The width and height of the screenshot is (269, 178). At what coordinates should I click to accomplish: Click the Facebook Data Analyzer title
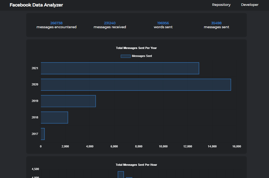pyautogui.click(x=36, y=5)
